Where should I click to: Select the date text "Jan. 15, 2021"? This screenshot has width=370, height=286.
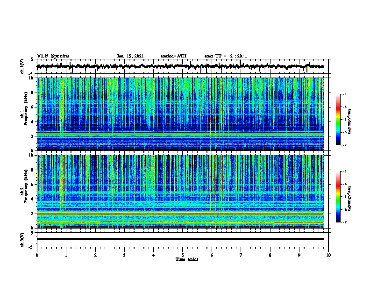[130, 56]
